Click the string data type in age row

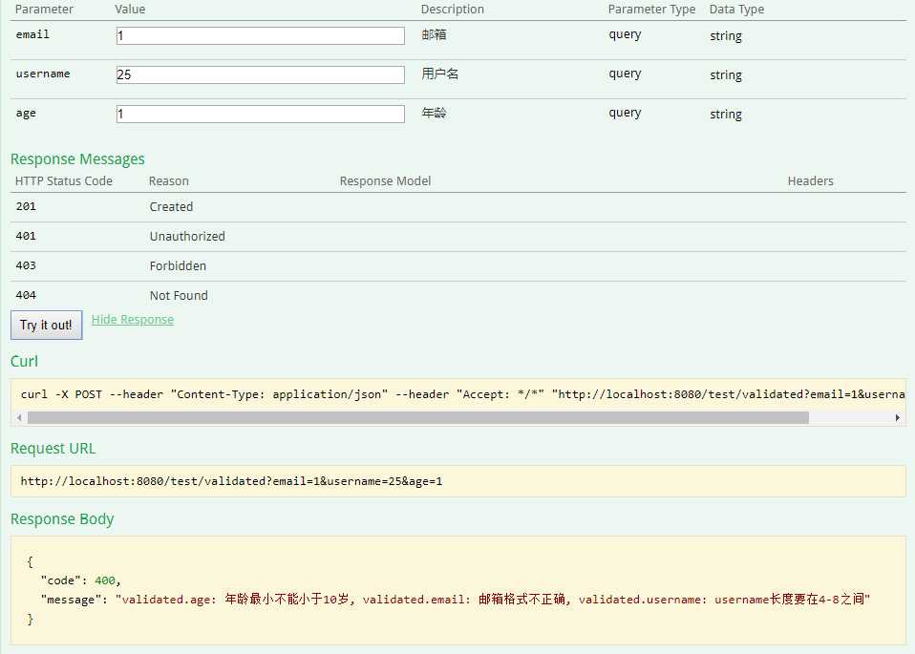[726, 114]
